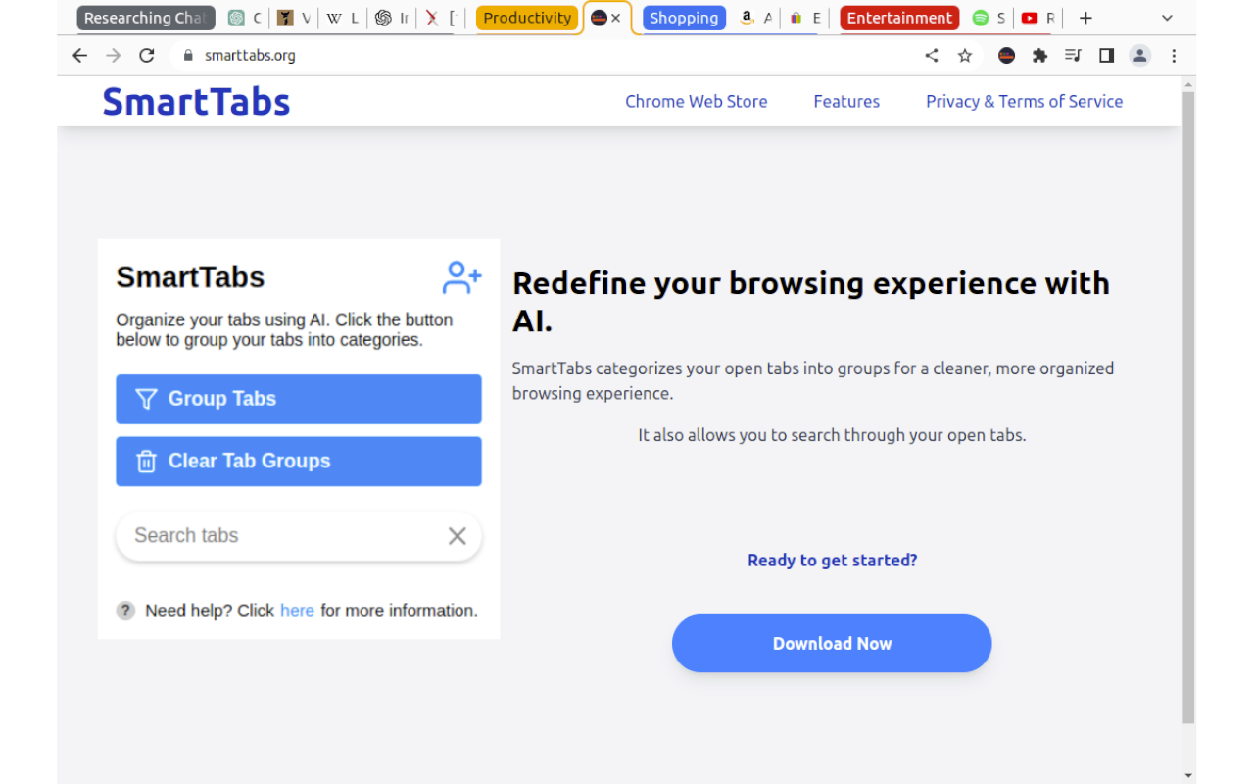
Task: Open the Extensions puzzle menu
Action: pos(1039,56)
